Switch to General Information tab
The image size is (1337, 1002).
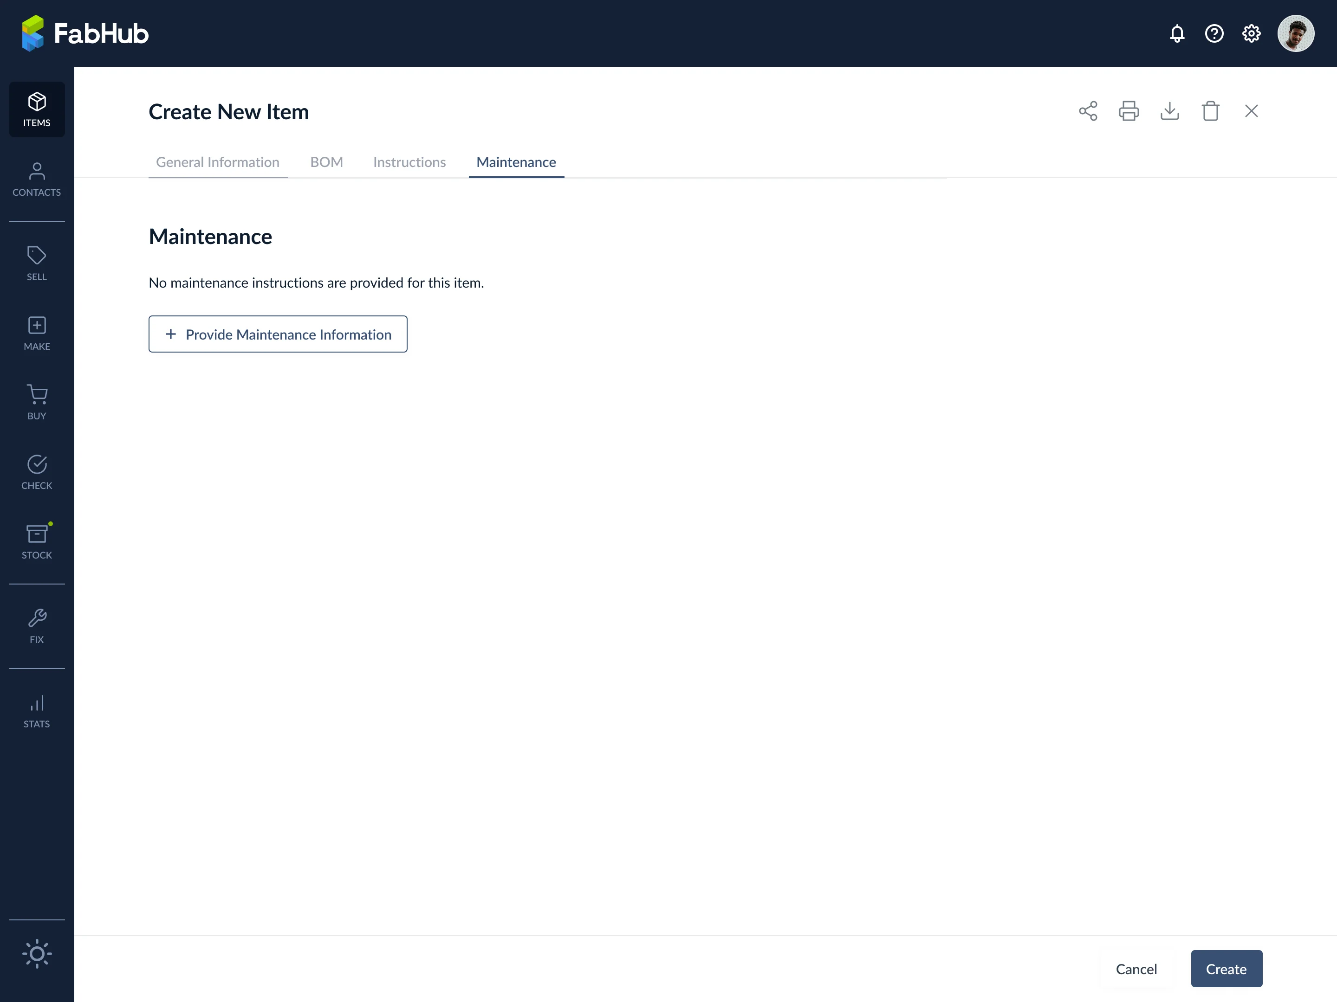pyautogui.click(x=218, y=162)
